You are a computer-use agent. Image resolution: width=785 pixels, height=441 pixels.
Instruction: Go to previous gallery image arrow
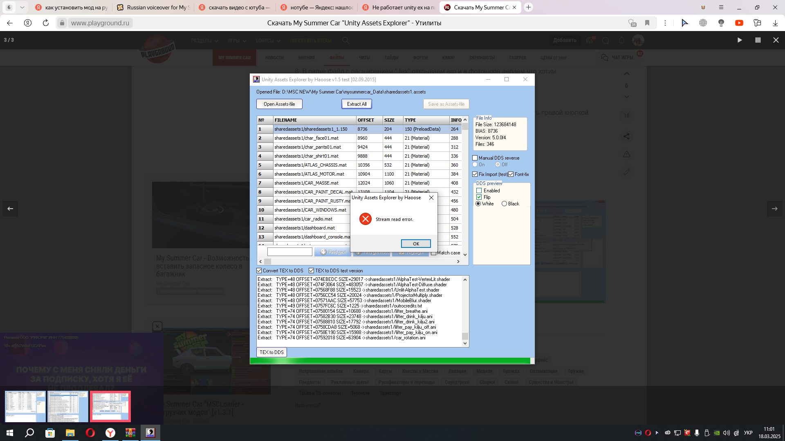pyautogui.click(x=10, y=209)
